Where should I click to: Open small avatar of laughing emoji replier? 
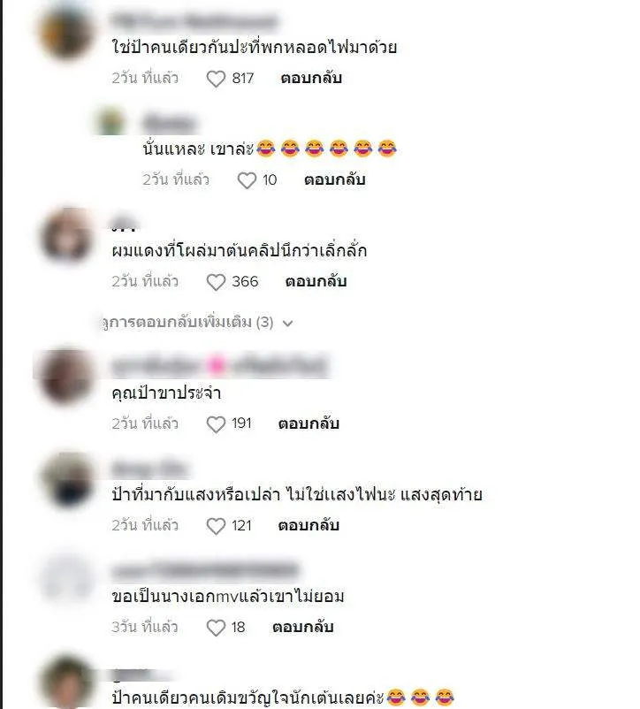111,122
